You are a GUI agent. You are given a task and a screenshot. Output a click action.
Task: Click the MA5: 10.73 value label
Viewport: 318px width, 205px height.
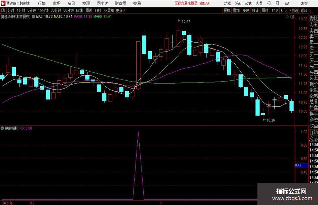[44, 16]
